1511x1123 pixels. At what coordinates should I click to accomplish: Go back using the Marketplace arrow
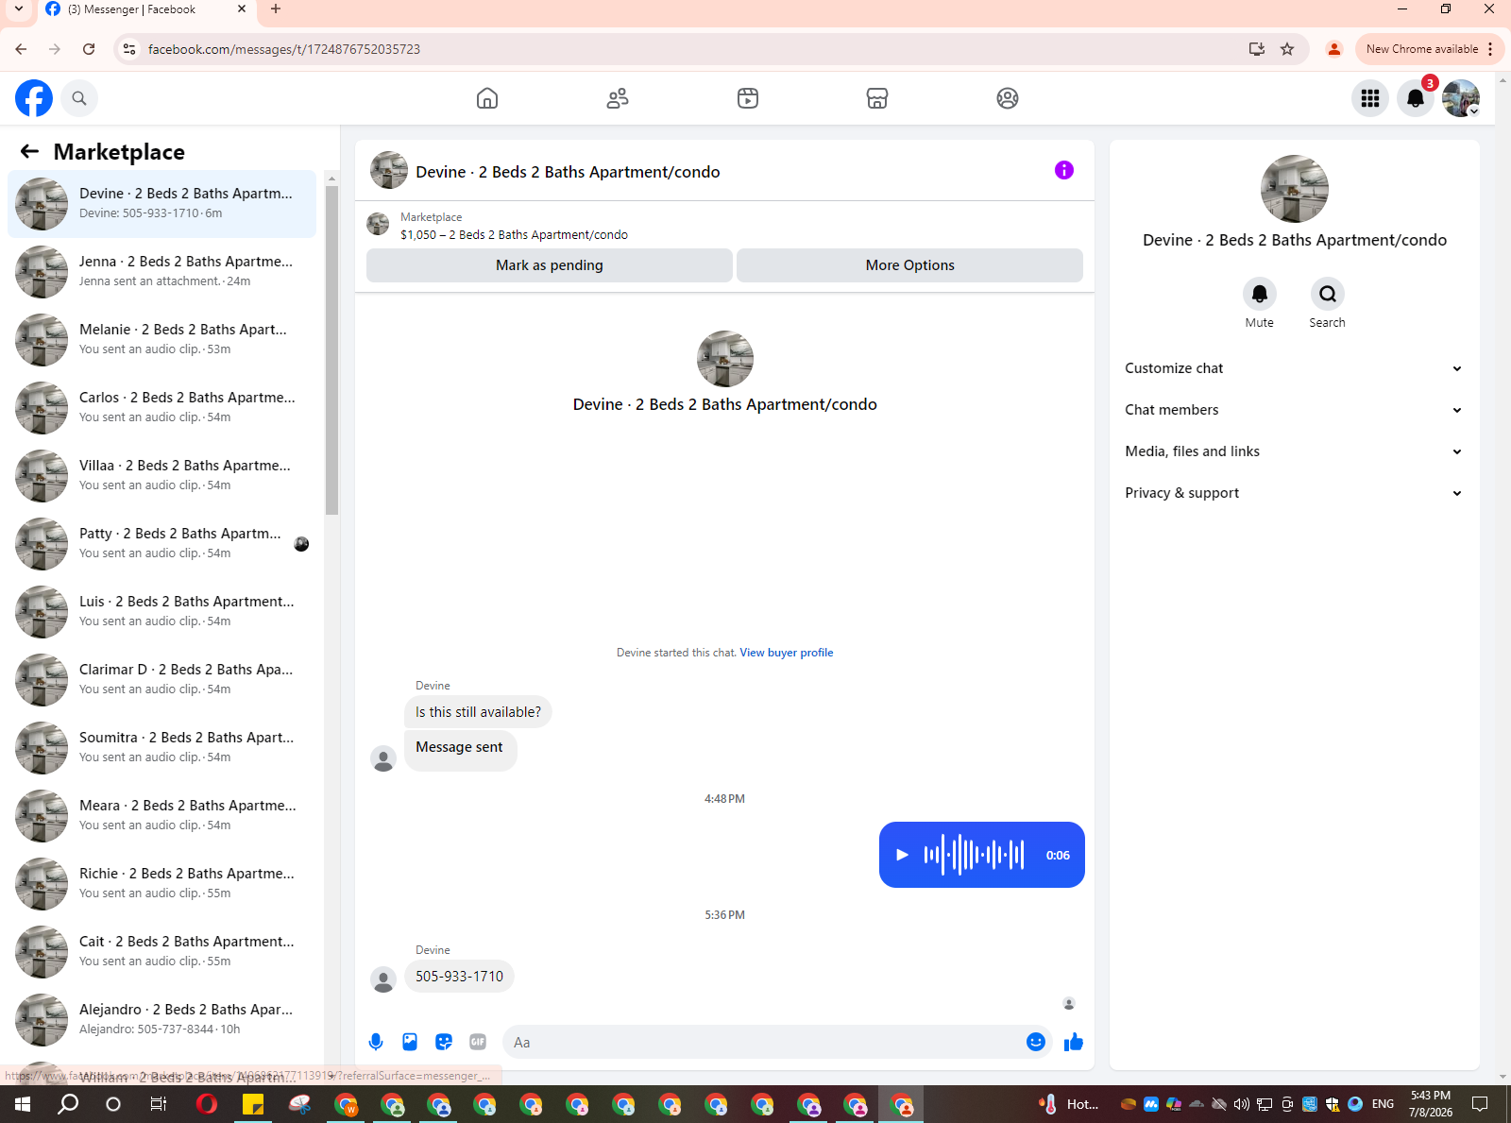30,151
